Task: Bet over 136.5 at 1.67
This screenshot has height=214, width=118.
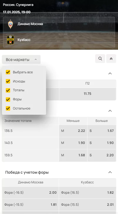Action: (102, 131)
